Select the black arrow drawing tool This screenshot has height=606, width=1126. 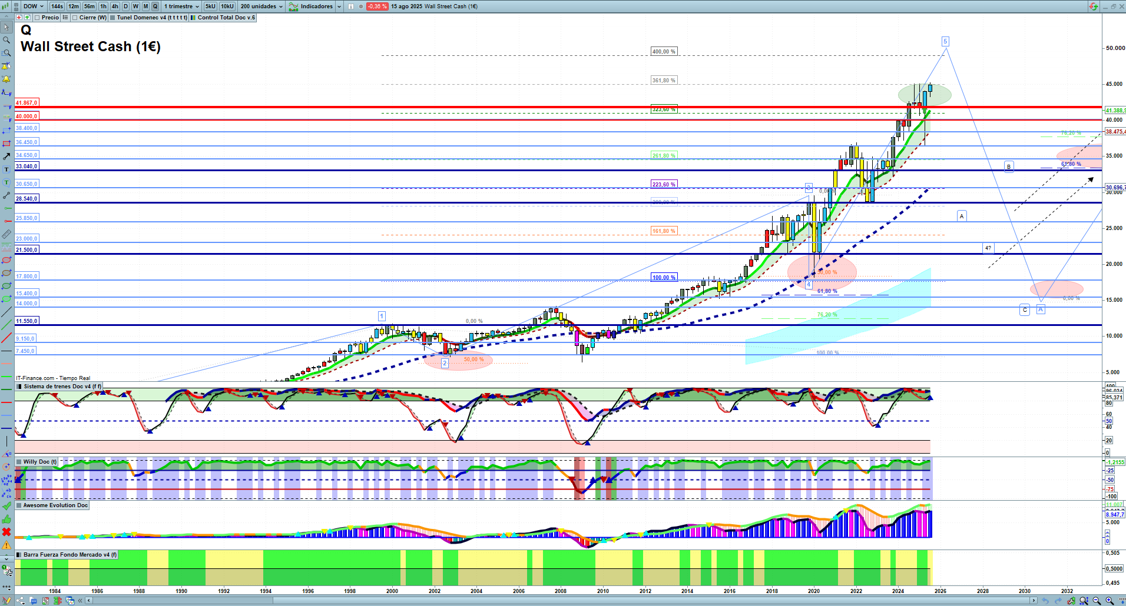point(6,157)
